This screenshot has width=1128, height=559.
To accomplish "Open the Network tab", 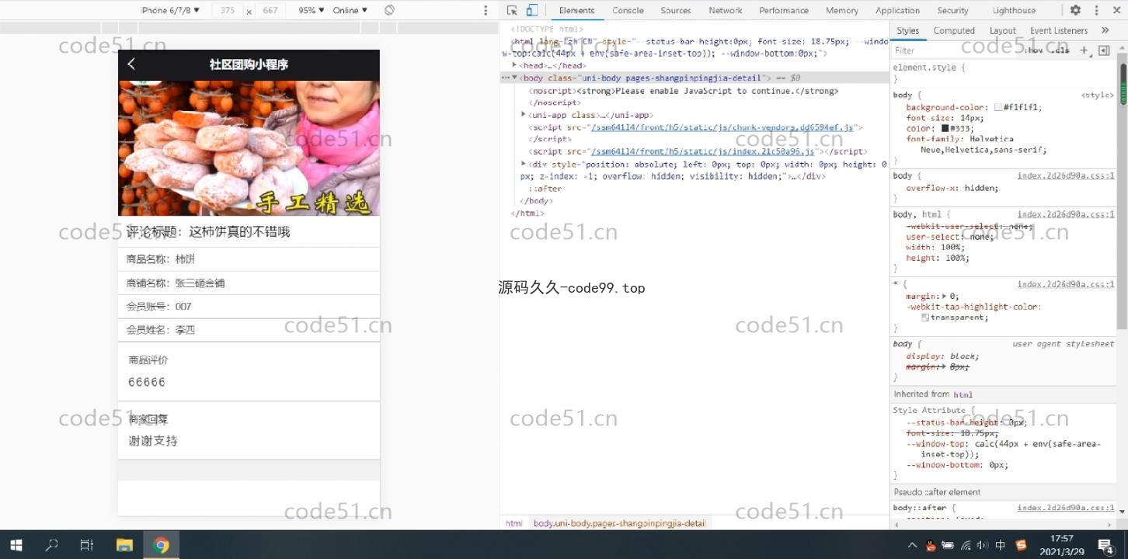I will (x=725, y=10).
